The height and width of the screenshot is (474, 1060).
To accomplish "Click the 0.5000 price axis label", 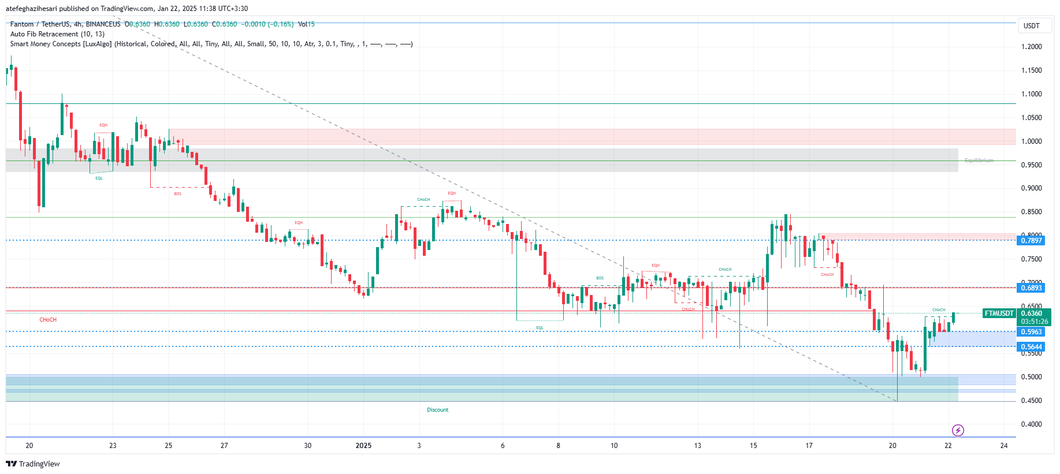I will pyautogui.click(x=1032, y=377).
